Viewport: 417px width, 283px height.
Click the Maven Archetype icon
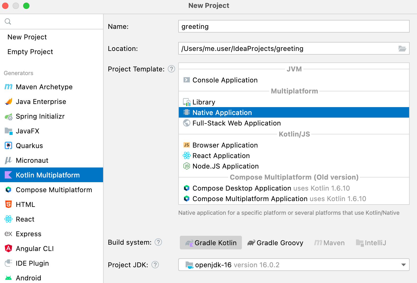8,87
